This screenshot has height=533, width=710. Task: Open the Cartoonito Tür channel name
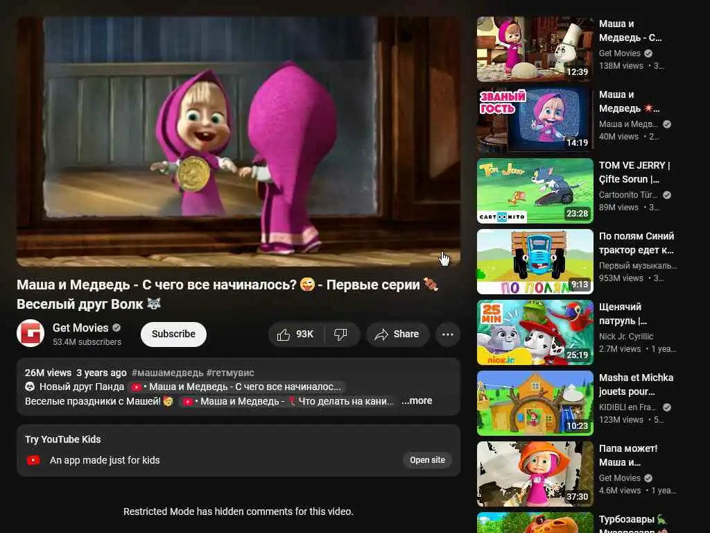pos(628,195)
